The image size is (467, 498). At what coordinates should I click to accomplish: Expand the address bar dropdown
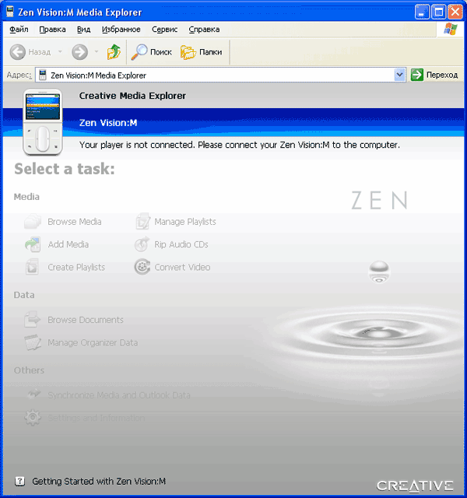[399, 75]
